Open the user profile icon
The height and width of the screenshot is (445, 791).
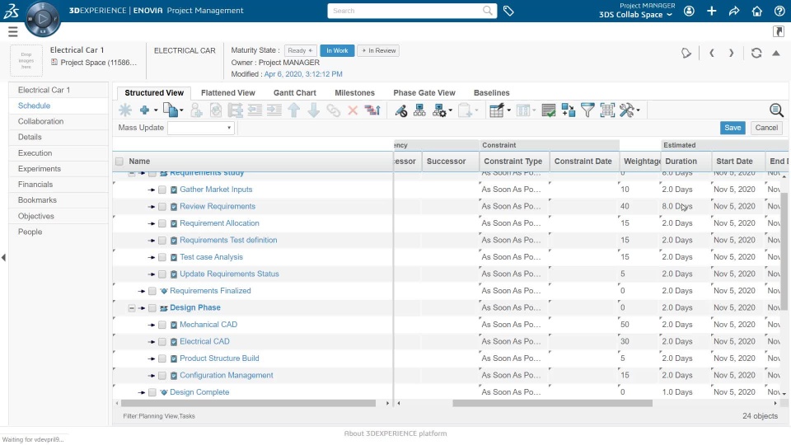coord(689,11)
